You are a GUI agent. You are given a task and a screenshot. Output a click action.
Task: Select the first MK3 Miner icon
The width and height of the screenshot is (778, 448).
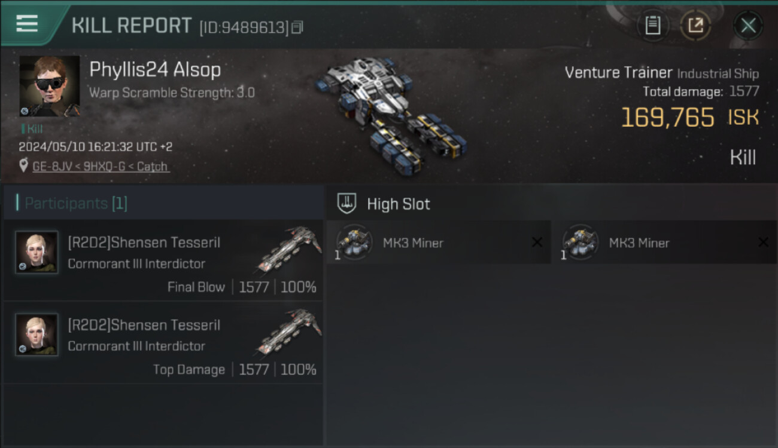click(x=354, y=243)
